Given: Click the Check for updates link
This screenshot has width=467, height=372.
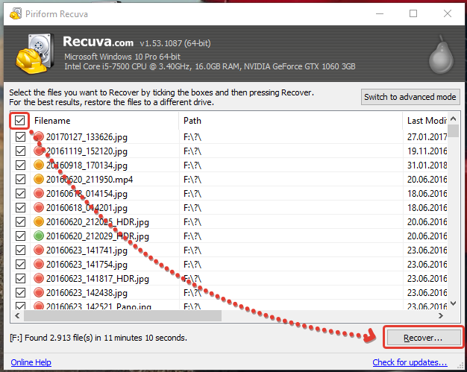Looking at the screenshot, I should click(410, 362).
